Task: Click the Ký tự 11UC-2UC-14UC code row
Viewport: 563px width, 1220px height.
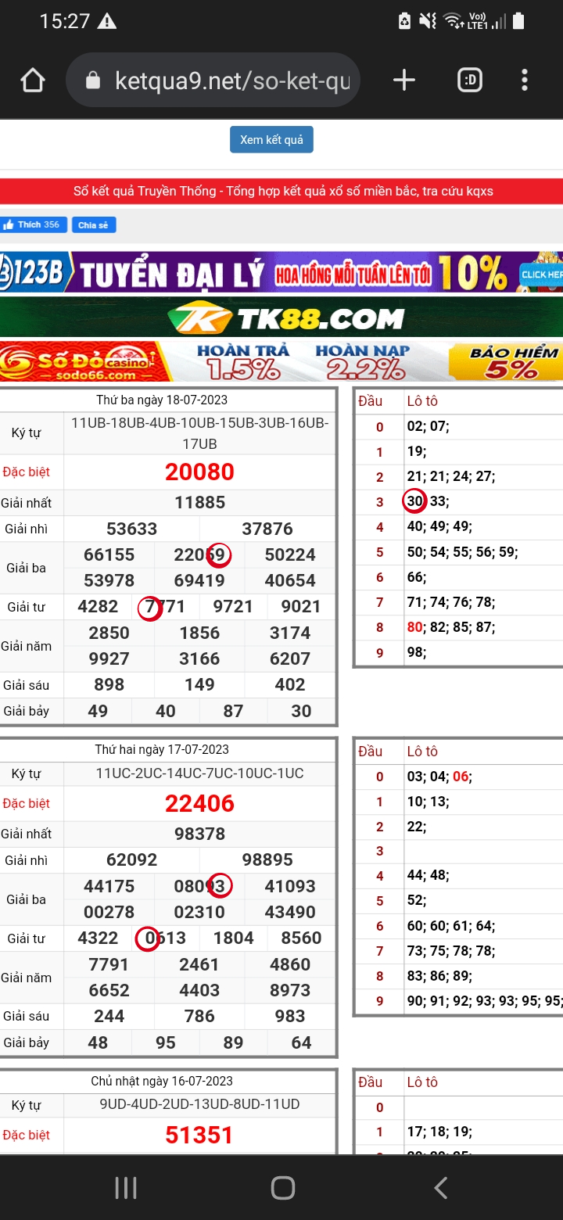Action: (199, 773)
